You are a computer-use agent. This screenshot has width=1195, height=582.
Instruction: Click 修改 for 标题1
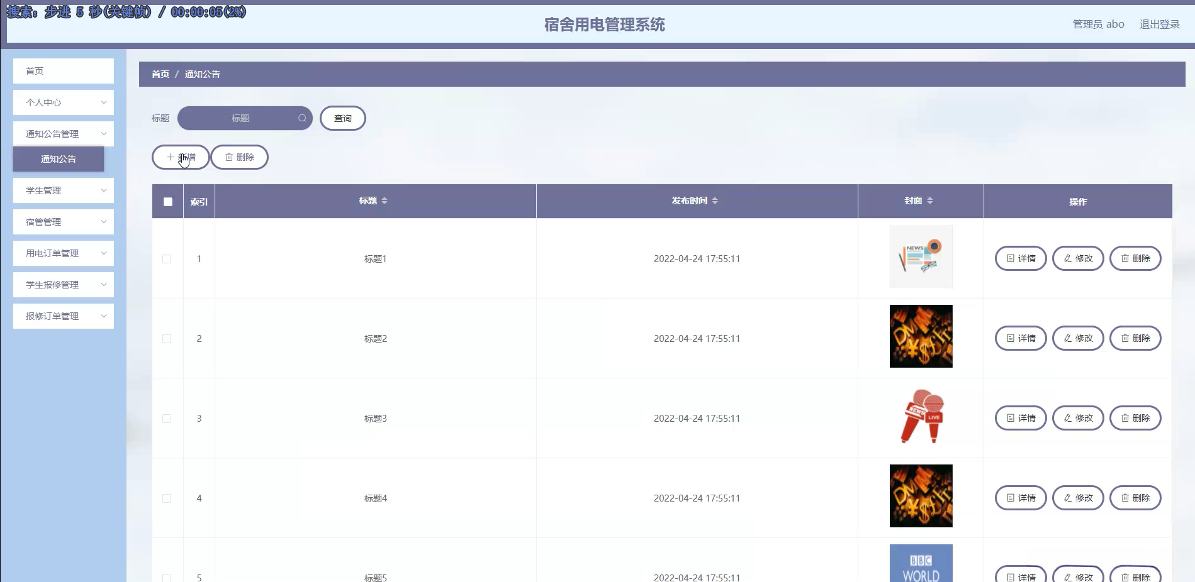click(x=1078, y=258)
